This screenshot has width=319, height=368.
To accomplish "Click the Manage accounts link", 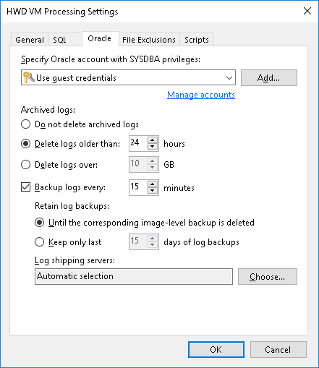I will click(x=201, y=95).
